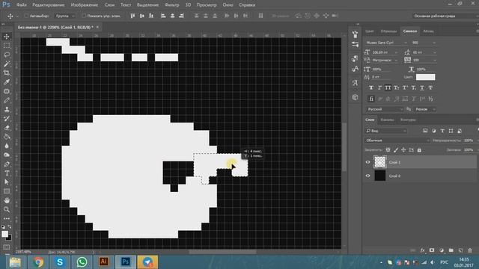The height and width of the screenshot is (269, 479).
Task: Add a layer mask using the mask icon
Action: click(x=432, y=250)
